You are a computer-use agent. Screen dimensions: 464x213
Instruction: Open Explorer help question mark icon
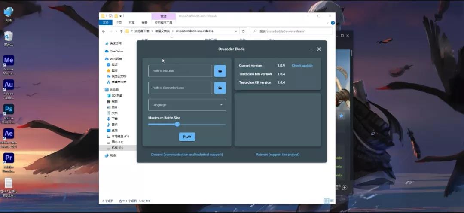(x=333, y=23)
